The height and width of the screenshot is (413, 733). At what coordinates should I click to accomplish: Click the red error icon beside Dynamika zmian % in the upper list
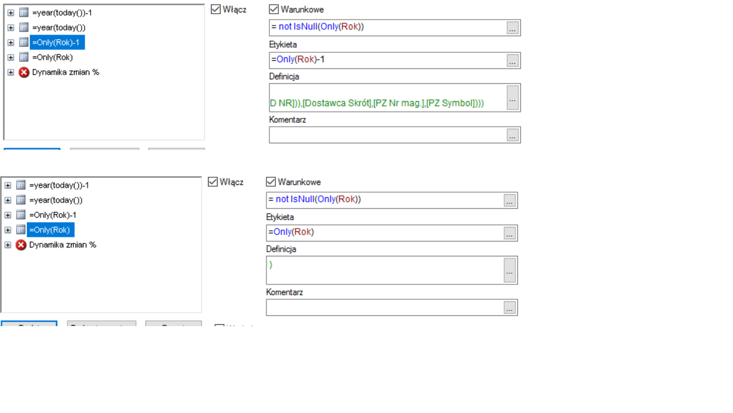tap(24, 72)
